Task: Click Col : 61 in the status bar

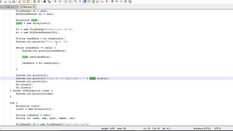Action: tap(156, 128)
